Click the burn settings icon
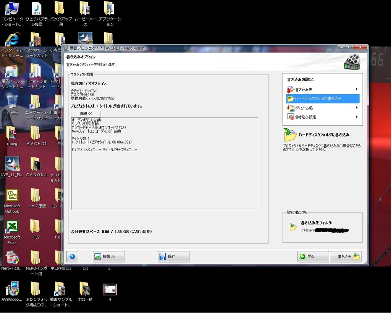The width and height of the screenshot is (391, 313). 291,117
